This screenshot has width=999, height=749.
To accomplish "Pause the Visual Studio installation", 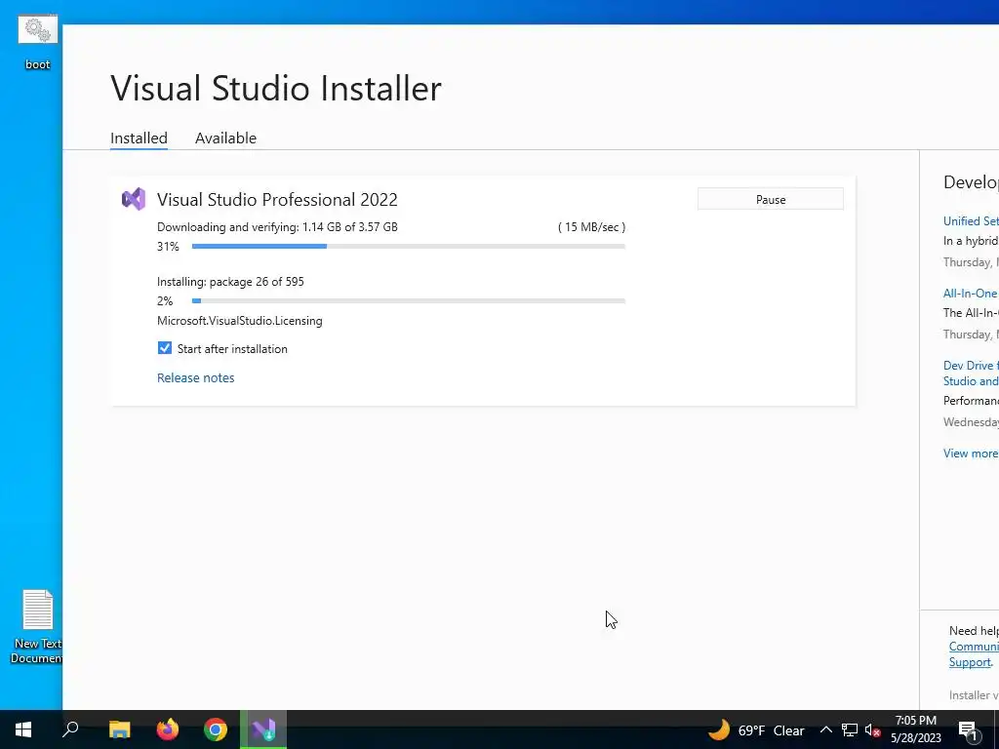I will coord(771,199).
